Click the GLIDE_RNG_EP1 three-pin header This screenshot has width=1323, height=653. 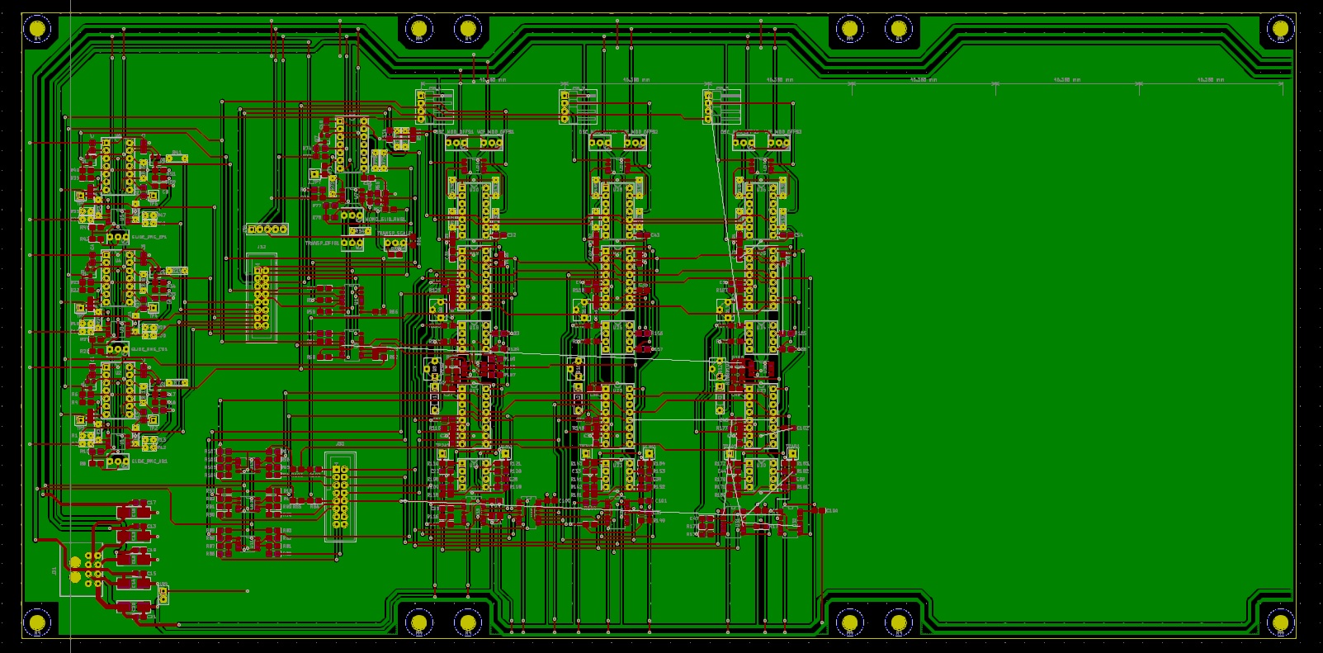click(x=117, y=238)
